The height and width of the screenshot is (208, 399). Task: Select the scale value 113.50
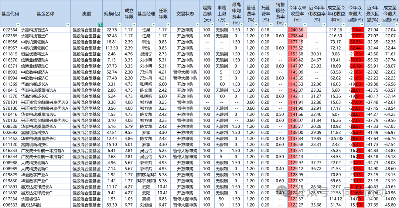coord(112,48)
